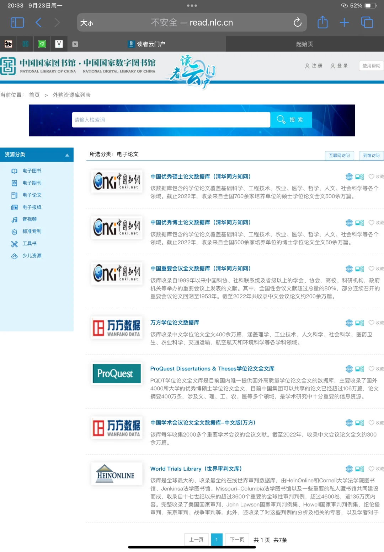384x552 pixels.
Task: Open the 大小 text size menu
Action: [x=87, y=23]
